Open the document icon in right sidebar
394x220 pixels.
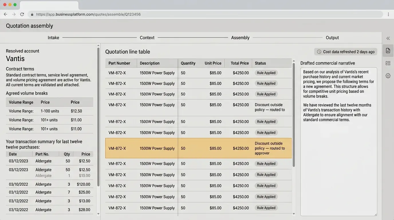point(388,51)
